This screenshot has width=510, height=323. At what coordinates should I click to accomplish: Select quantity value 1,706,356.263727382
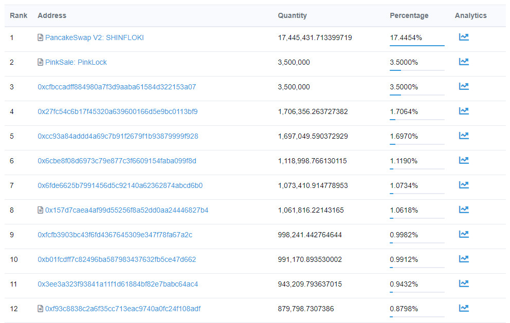[x=313, y=112]
